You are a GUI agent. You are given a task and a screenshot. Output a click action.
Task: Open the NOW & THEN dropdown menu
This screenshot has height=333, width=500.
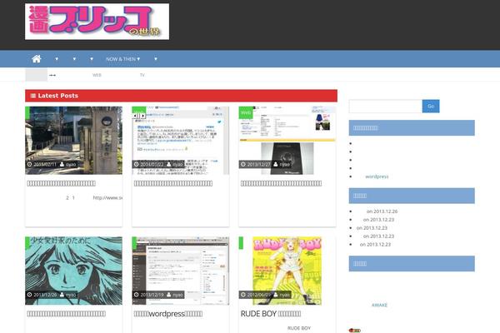pyautogui.click(x=123, y=59)
